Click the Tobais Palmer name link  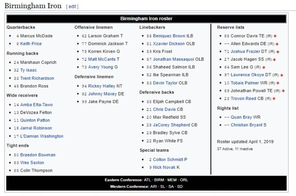coord(245,83)
